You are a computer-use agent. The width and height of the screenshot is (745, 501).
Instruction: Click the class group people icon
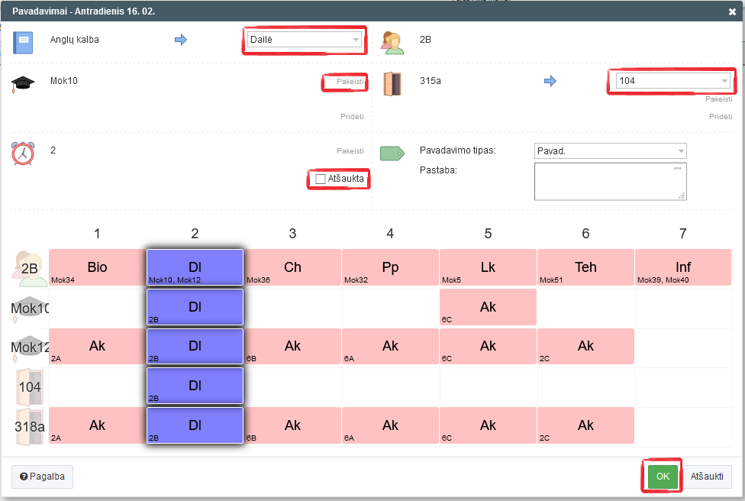pyautogui.click(x=392, y=43)
